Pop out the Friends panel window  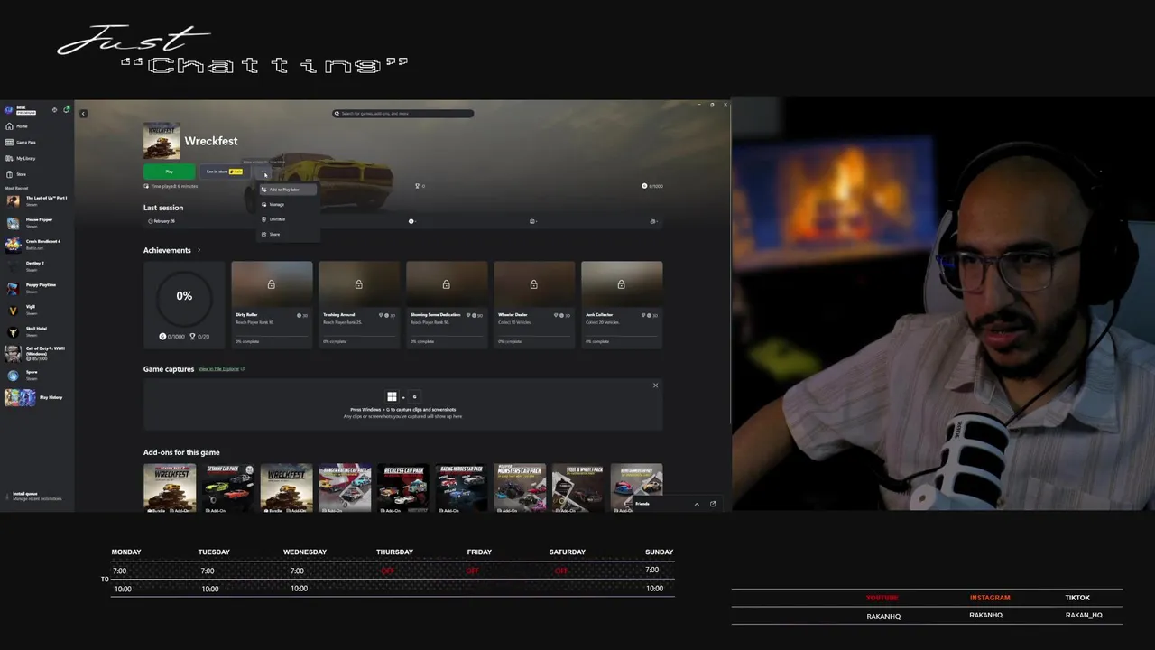point(713,504)
